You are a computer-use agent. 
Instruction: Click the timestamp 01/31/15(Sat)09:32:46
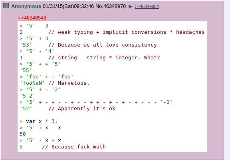pos(68,6)
